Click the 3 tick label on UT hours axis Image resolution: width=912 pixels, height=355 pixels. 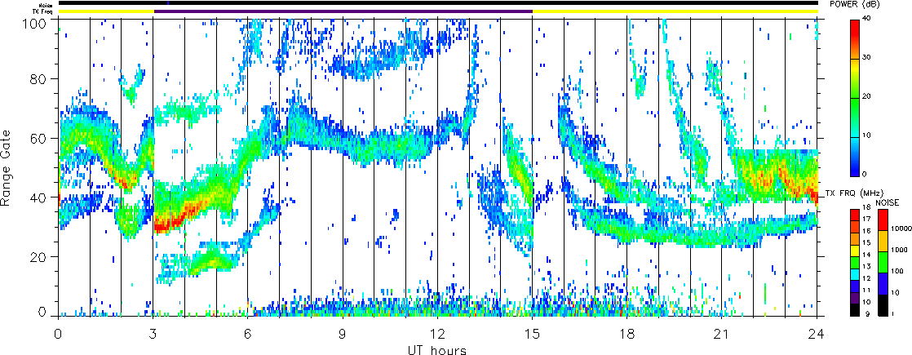pyautogui.click(x=153, y=334)
